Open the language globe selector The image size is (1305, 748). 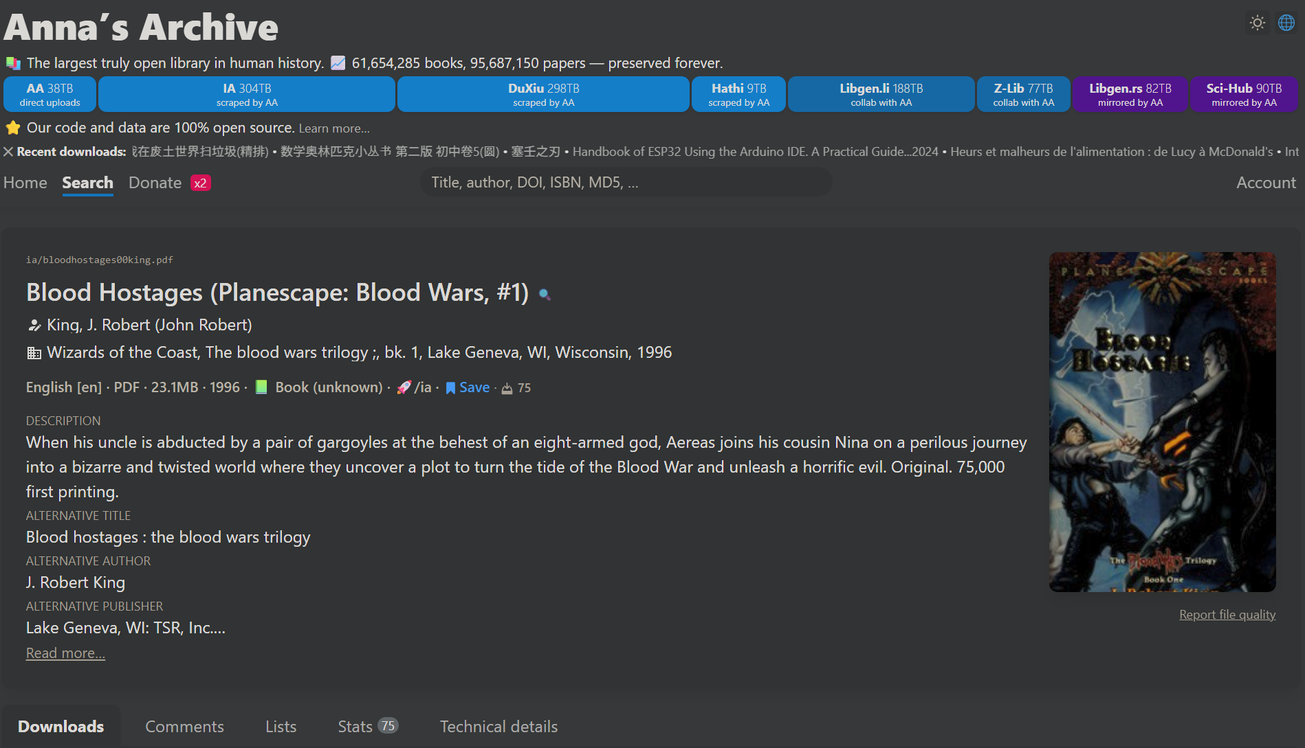point(1286,23)
